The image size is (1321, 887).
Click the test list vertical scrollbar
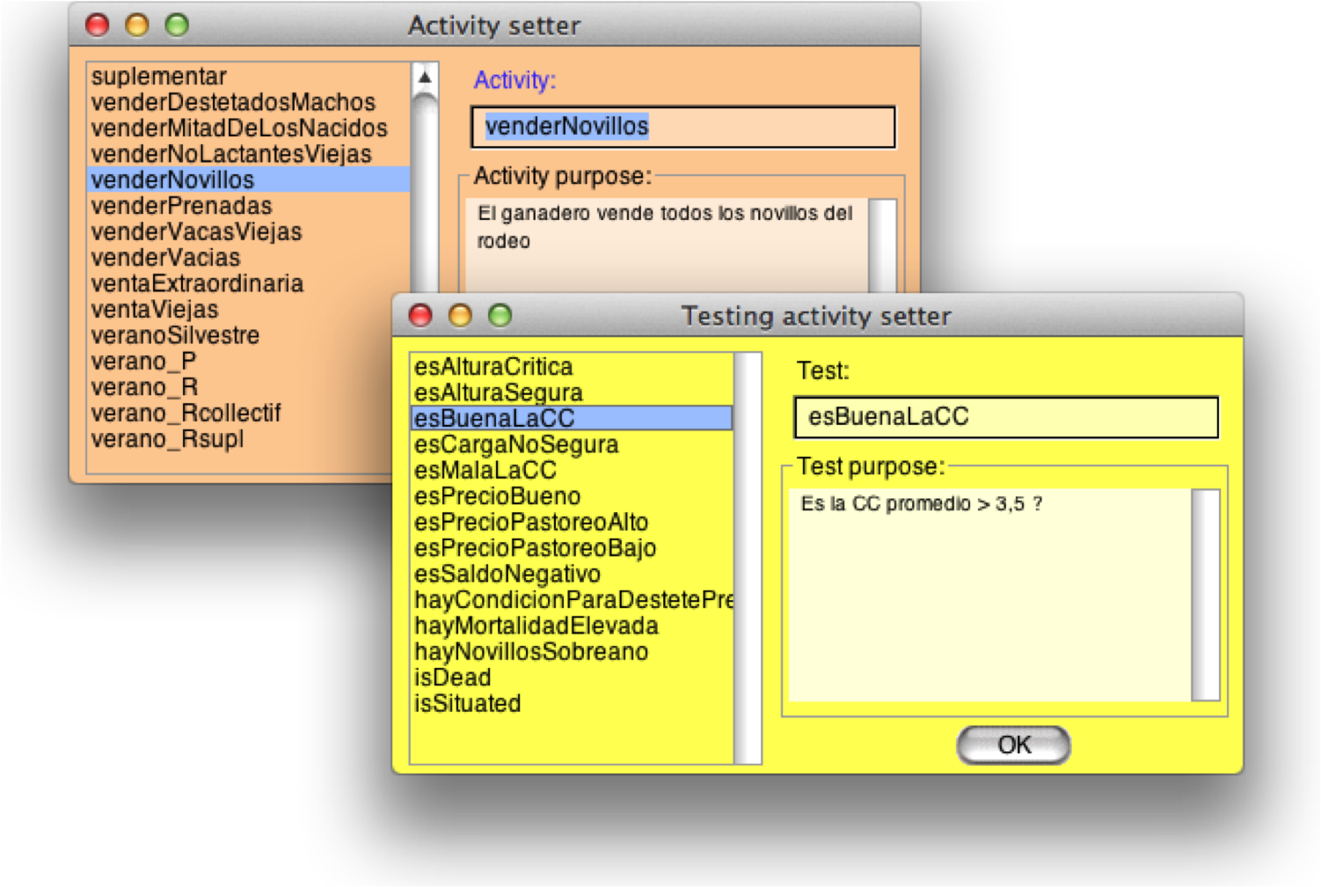(x=748, y=558)
